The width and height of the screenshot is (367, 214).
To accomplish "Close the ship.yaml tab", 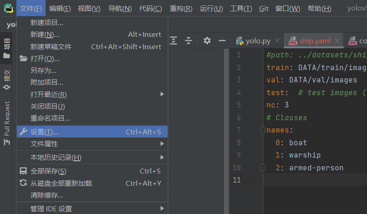I will [x=337, y=41].
